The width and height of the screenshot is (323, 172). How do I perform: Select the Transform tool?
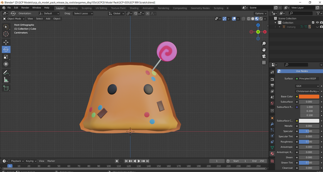click(x=6, y=64)
